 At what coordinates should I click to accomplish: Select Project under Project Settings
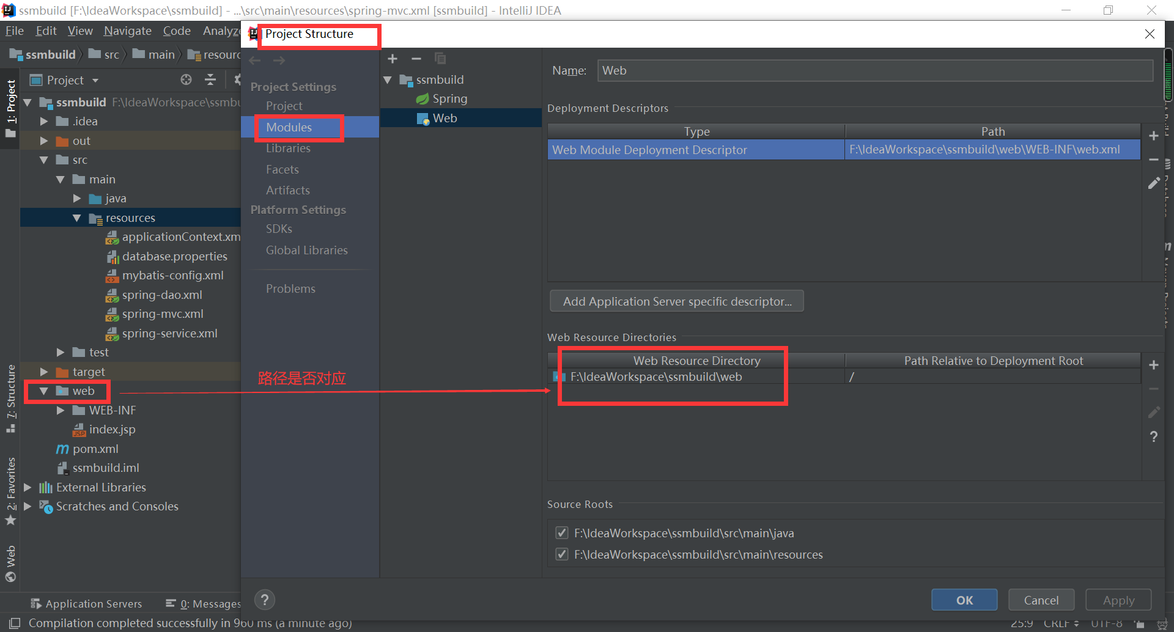[x=284, y=106]
